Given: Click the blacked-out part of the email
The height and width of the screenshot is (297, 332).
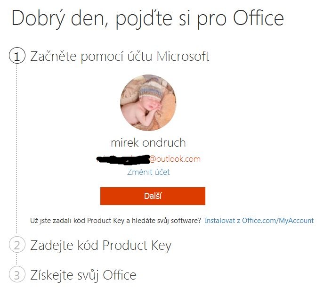Looking at the screenshot, I should pos(122,160).
